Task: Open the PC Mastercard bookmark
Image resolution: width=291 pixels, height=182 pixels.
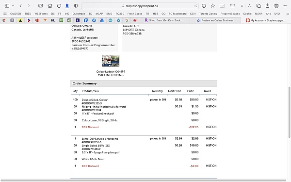Action: [x=178, y=14]
